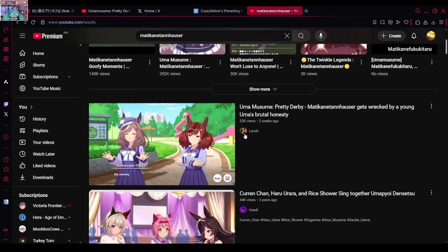This screenshot has width=448, height=252.
Task: Click the site lock icon beside the URL
Action: coord(43,22)
